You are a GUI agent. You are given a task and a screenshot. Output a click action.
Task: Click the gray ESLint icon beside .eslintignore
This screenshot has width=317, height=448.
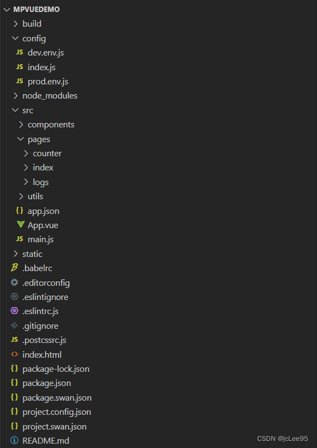[14, 297]
